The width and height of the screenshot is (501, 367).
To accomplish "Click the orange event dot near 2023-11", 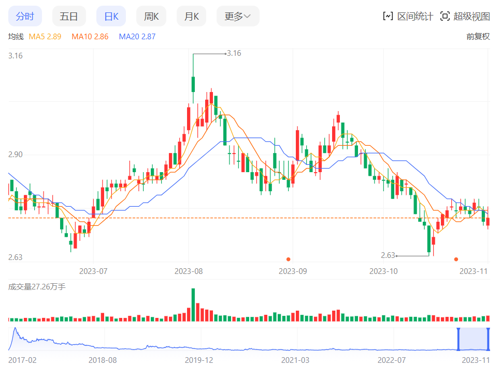I will 456,259.
